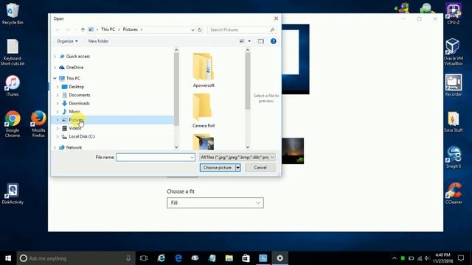The width and height of the screenshot is (472, 265).
Task: Expand the OneDrive tree node
Action: coord(55,67)
